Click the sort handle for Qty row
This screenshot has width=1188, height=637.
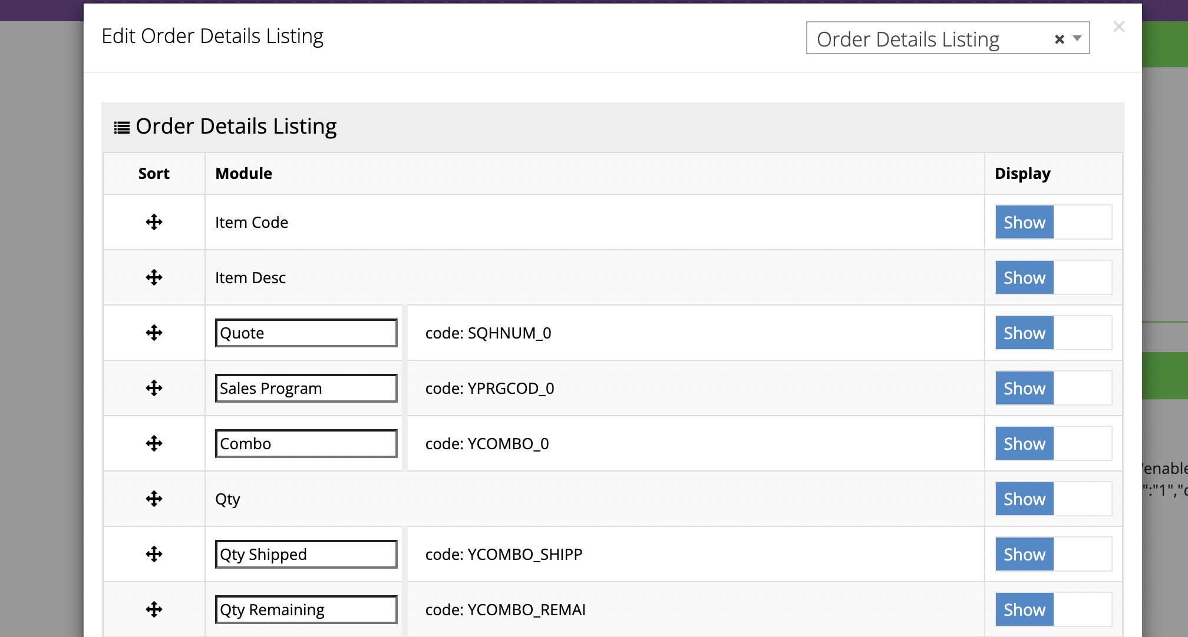click(154, 499)
